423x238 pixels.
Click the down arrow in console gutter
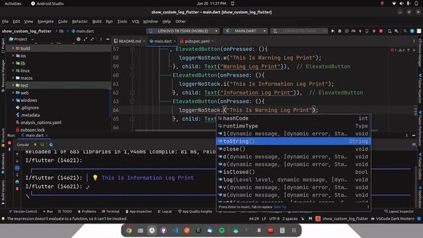pos(17,161)
